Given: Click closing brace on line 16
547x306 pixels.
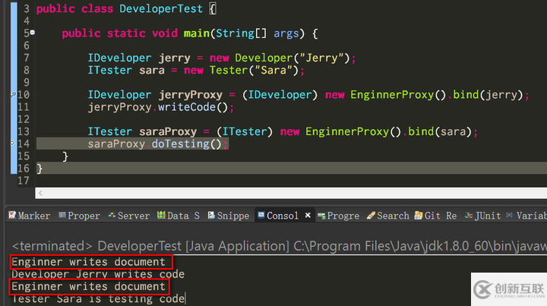Looking at the screenshot, I should point(40,169).
